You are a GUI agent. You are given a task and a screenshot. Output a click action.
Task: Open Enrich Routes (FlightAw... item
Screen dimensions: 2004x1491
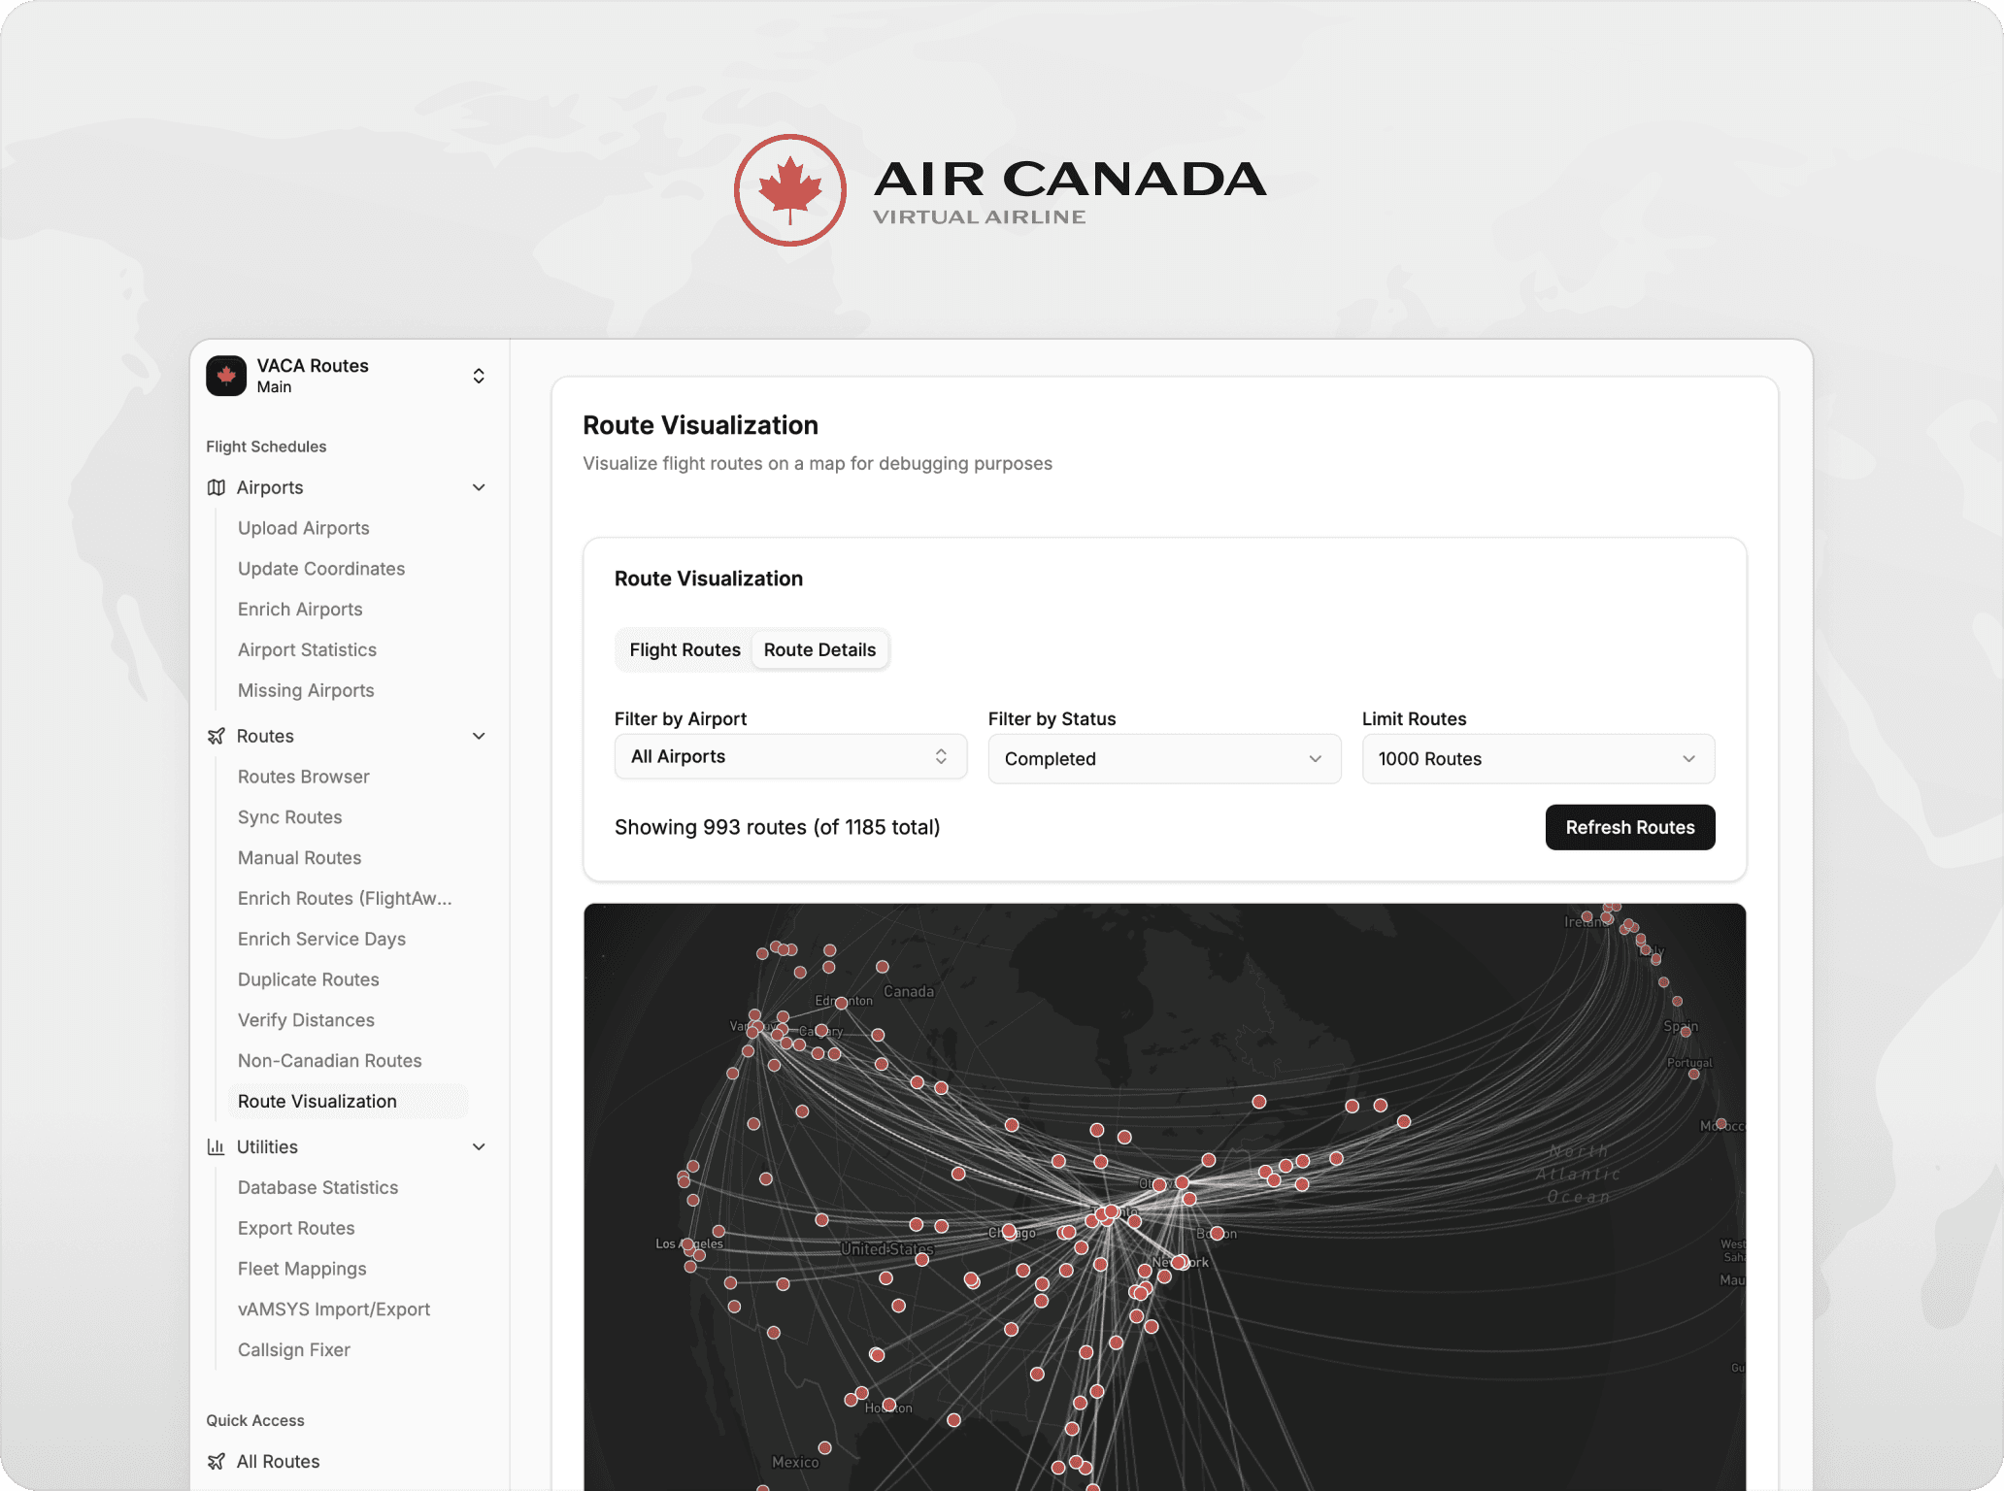345,899
